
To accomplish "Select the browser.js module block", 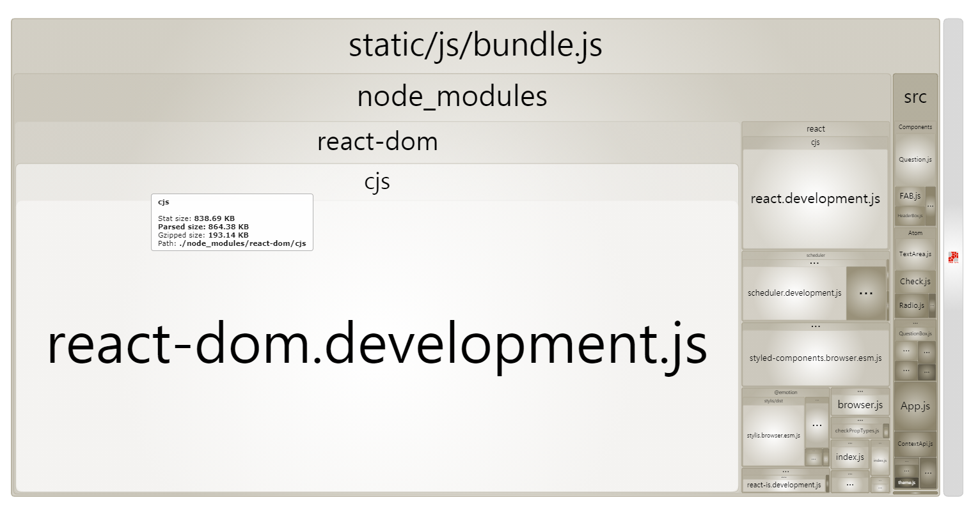I will (860, 405).
